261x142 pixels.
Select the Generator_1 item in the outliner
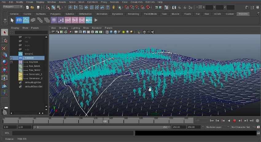click(x=35, y=74)
